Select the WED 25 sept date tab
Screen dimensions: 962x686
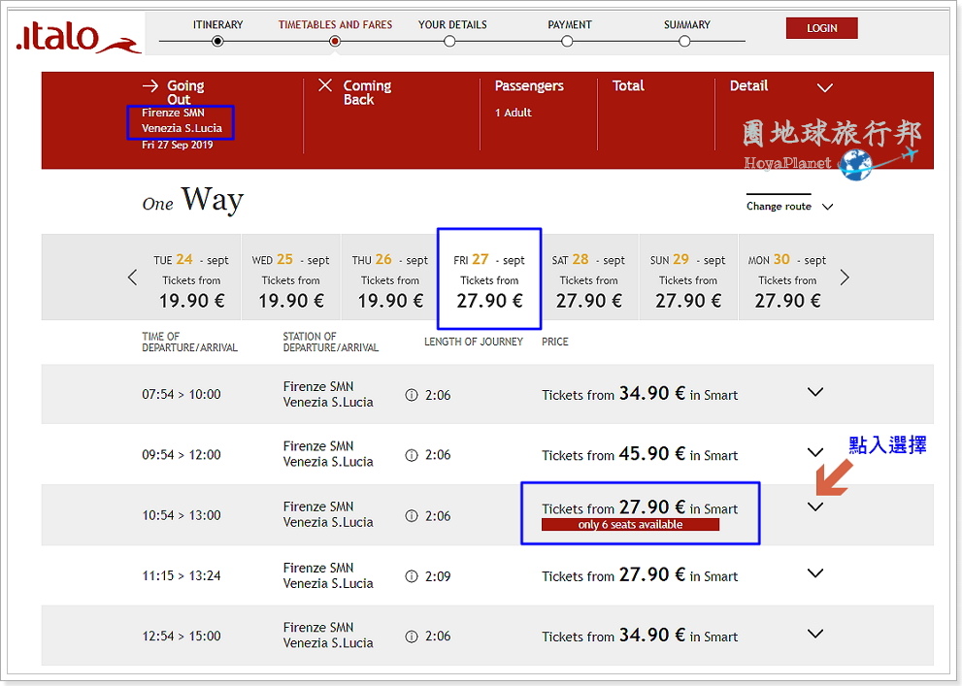(x=291, y=278)
